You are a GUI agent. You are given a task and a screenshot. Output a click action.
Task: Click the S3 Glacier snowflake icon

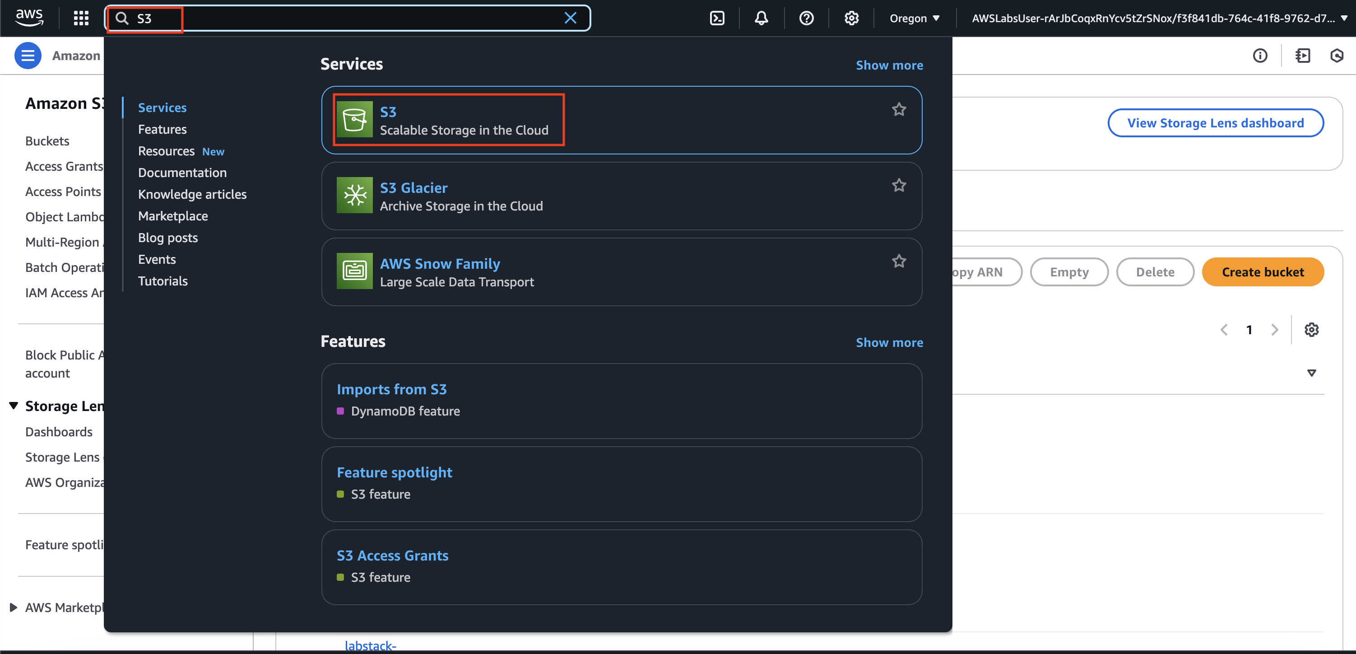click(354, 196)
